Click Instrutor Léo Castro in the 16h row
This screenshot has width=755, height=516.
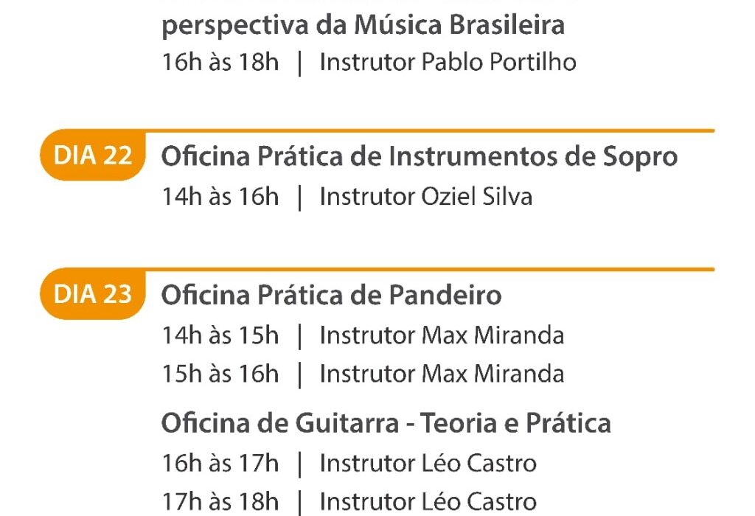tap(428, 464)
